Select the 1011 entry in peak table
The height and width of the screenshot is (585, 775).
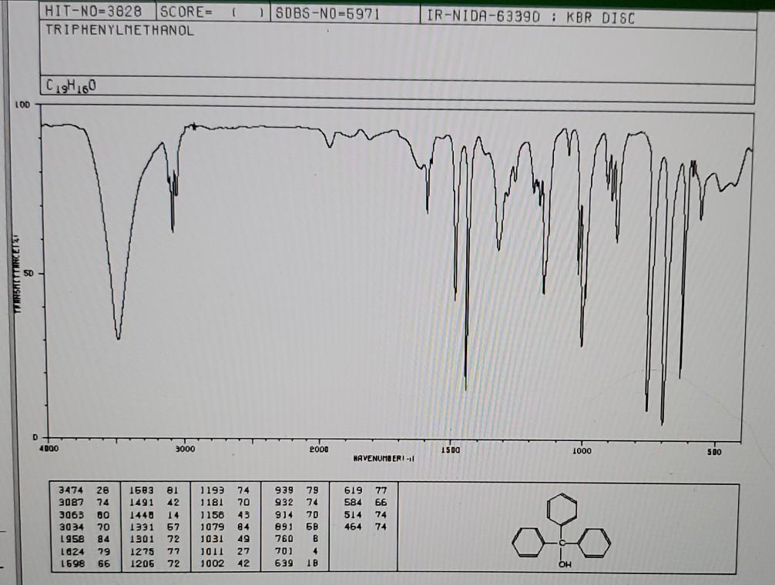[x=225, y=551]
